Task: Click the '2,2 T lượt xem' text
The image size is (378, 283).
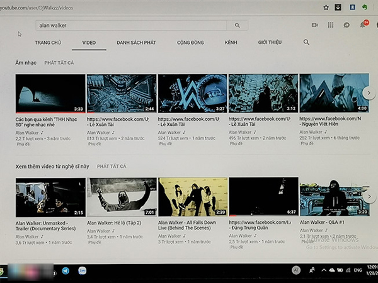Action: [29, 138]
